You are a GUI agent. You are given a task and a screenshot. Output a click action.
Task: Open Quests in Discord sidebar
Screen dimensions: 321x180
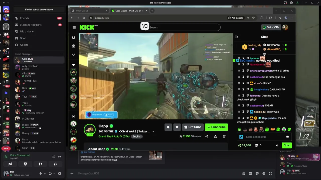39,45
